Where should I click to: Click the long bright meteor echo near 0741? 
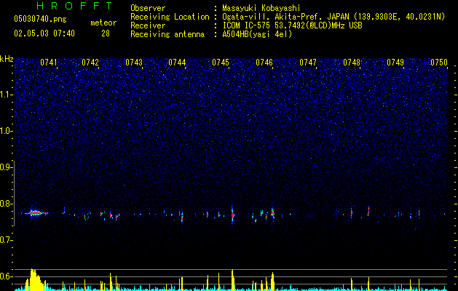pos(36,213)
